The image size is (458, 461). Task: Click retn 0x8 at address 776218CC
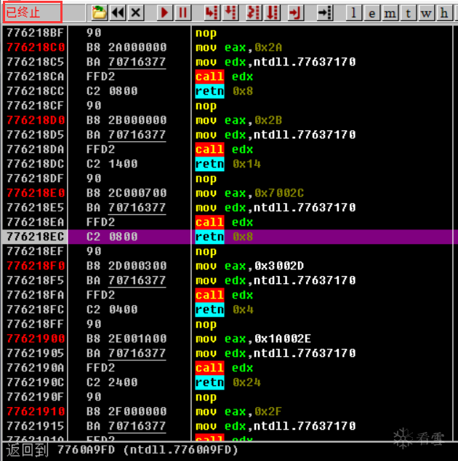225,91
